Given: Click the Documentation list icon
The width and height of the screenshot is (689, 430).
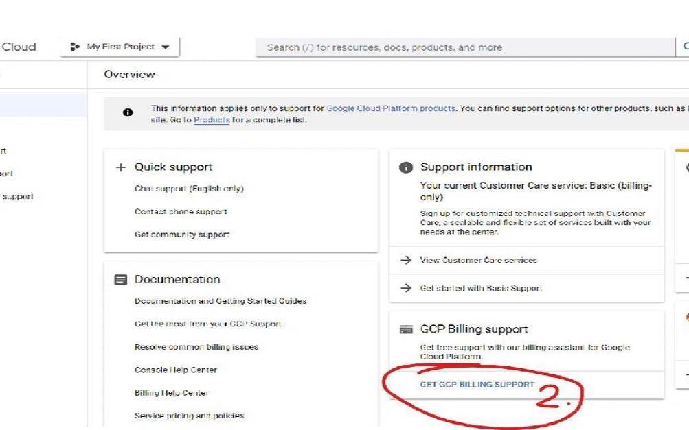Looking at the screenshot, I should point(120,280).
